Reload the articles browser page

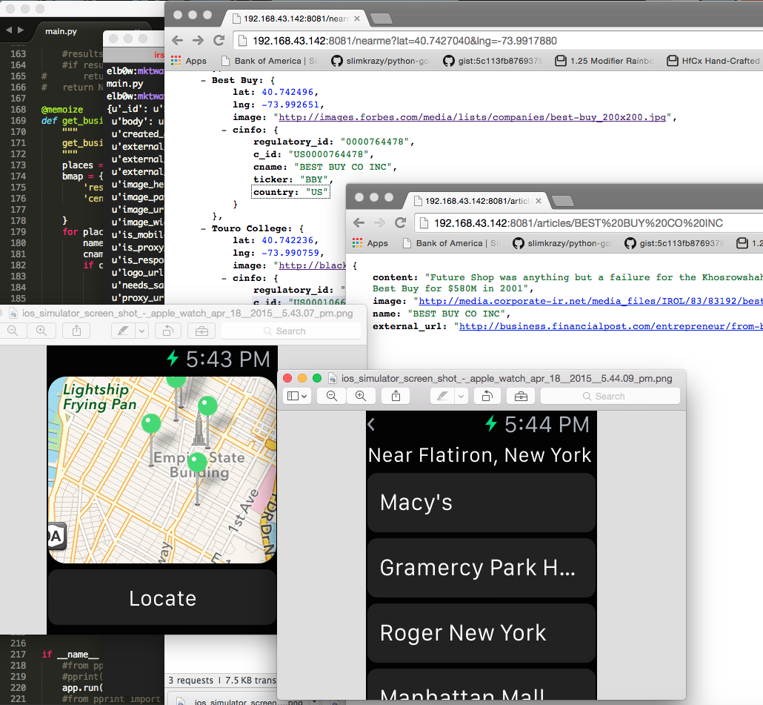click(401, 223)
